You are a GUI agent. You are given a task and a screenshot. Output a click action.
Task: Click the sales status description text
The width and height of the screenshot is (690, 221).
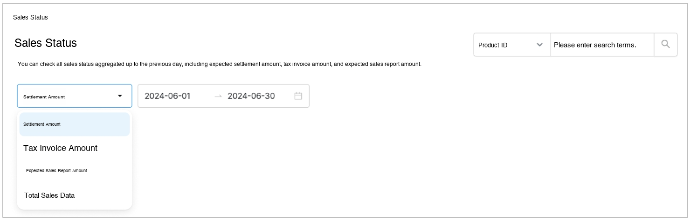pyautogui.click(x=219, y=64)
